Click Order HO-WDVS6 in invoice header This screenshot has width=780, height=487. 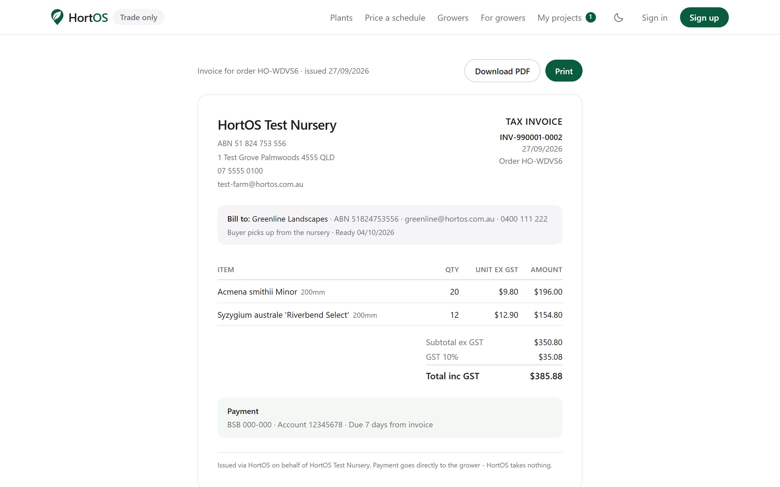coord(530,161)
